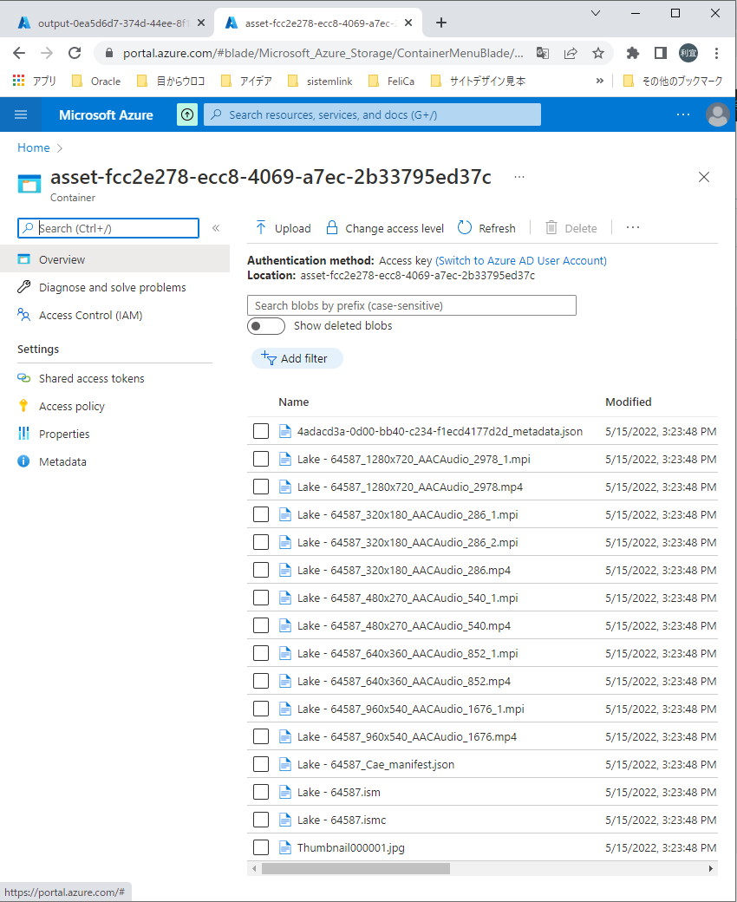Click the Add filter button
The width and height of the screenshot is (737, 902).
pyautogui.click(x=297, y=358)
